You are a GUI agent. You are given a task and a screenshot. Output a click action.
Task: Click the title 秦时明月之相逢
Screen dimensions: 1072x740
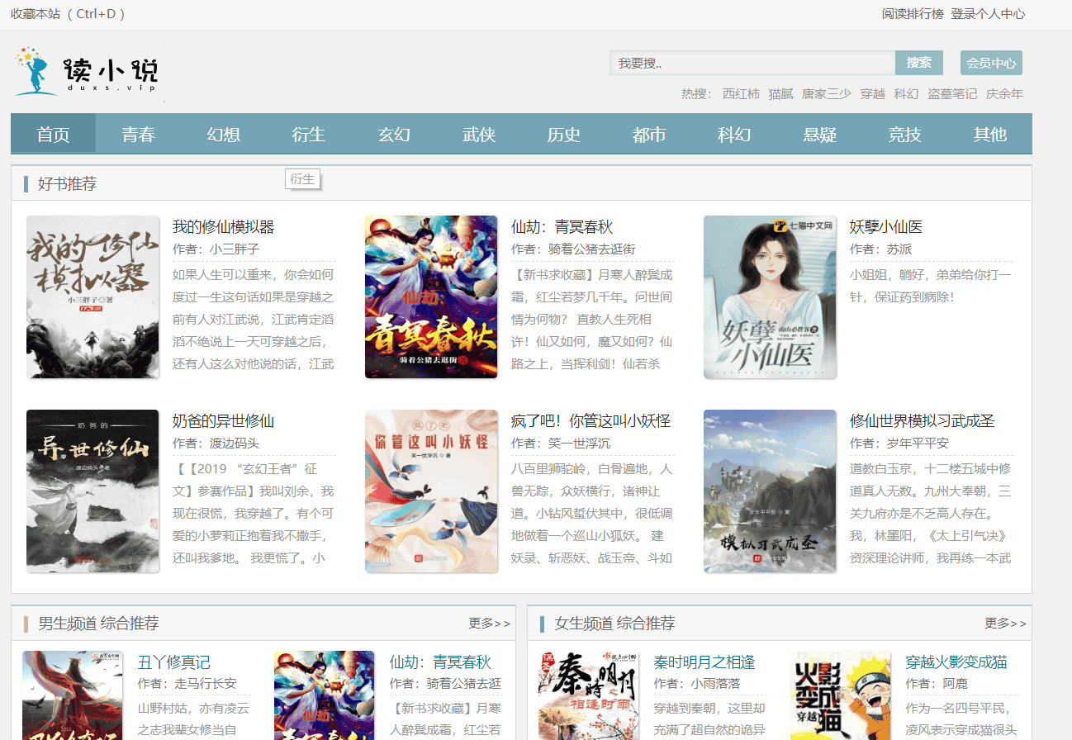pyautogui.click(x=704, y=662)
